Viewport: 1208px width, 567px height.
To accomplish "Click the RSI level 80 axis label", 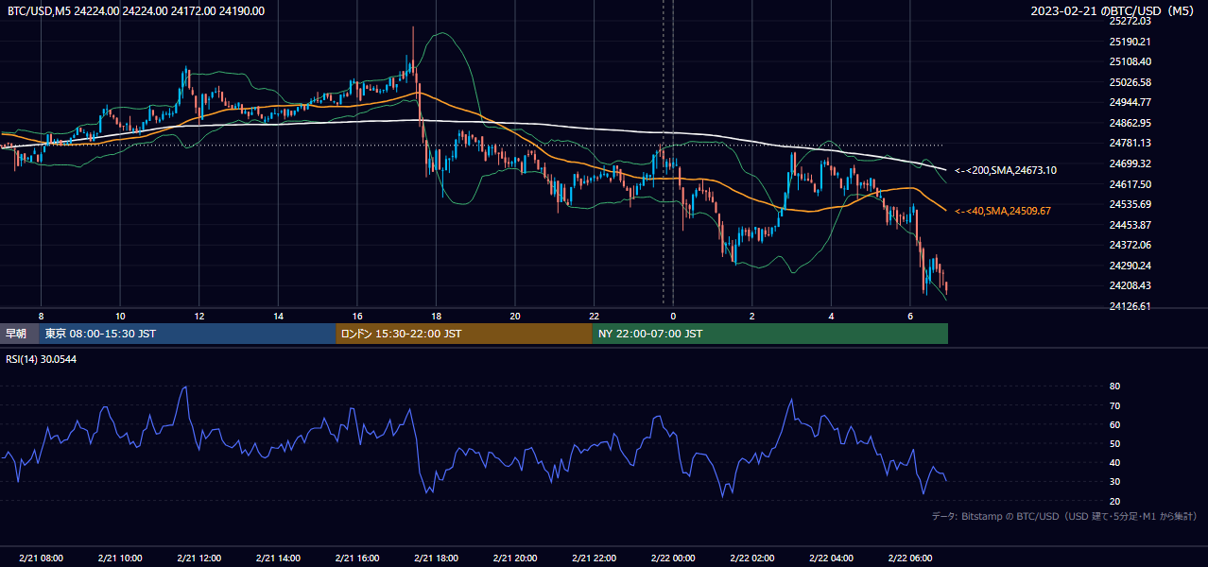I will pyautogui.click(x=1114, y=387).
